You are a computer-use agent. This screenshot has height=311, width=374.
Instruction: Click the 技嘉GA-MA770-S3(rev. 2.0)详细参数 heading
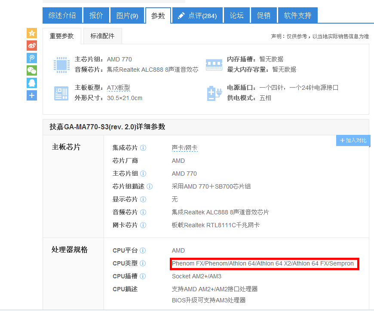point(107,127)
